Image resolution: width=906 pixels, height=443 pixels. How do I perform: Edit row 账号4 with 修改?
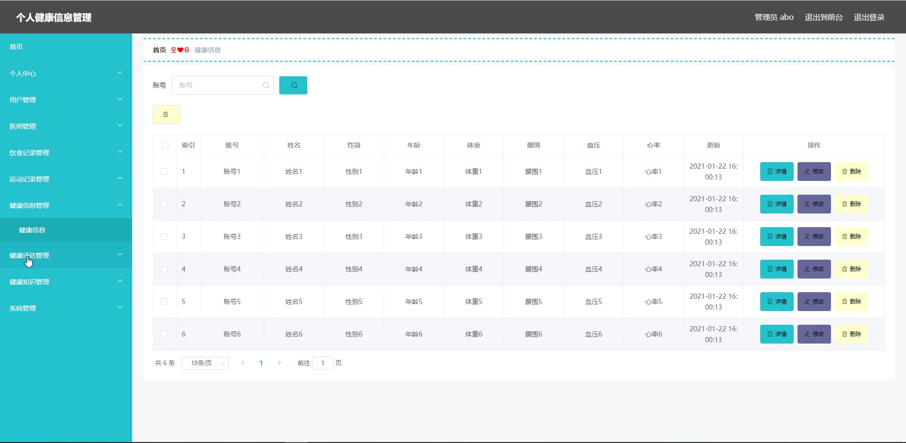point(814,269)
